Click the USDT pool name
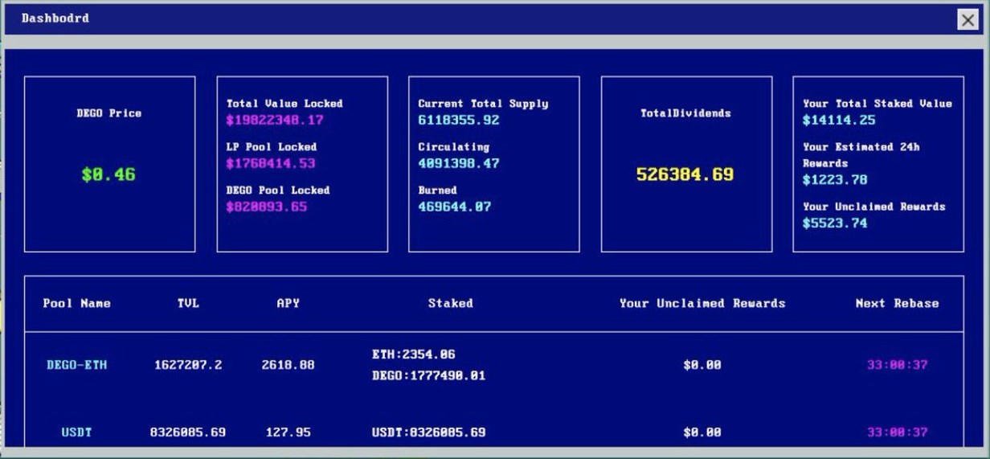 point(77,432)
